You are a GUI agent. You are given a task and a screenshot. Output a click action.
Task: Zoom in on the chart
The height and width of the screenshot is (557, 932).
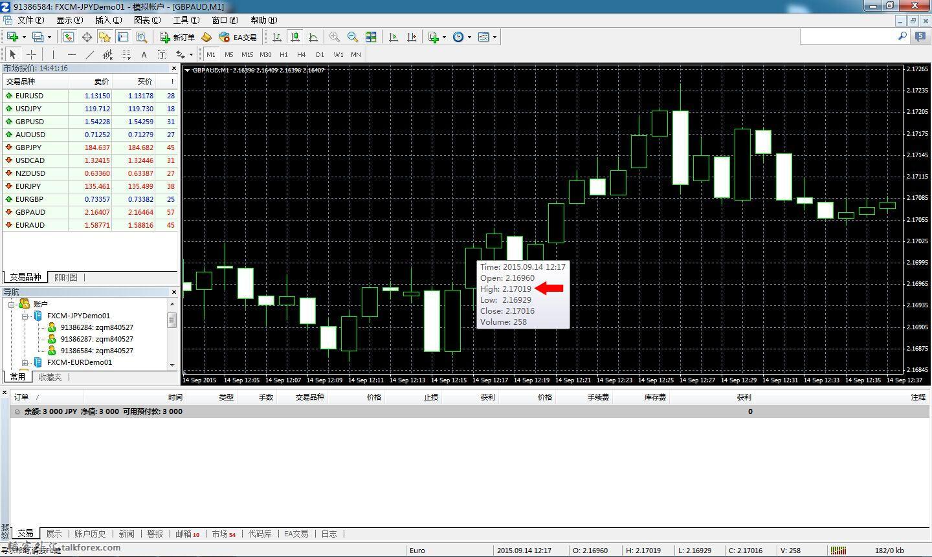coord(335,37)
